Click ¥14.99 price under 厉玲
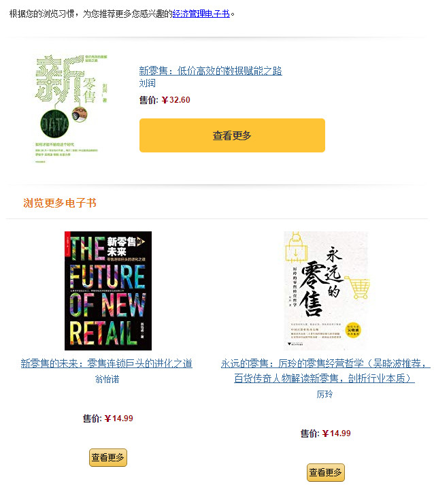 (336, 433)
